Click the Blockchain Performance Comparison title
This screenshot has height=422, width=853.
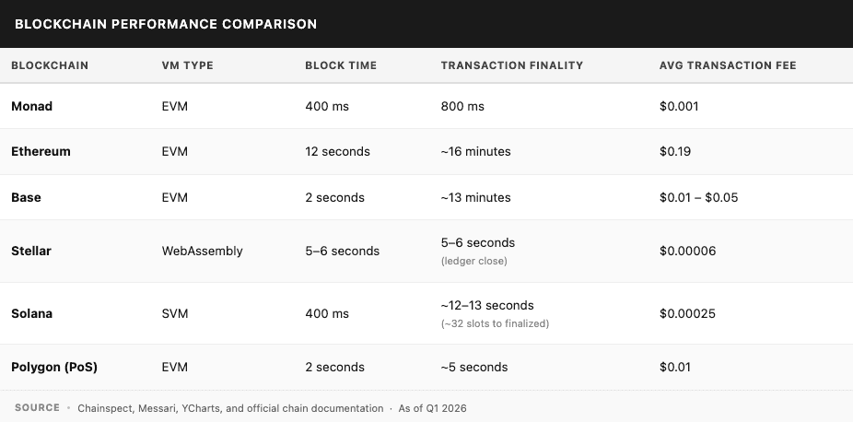[x=166, y=24]
